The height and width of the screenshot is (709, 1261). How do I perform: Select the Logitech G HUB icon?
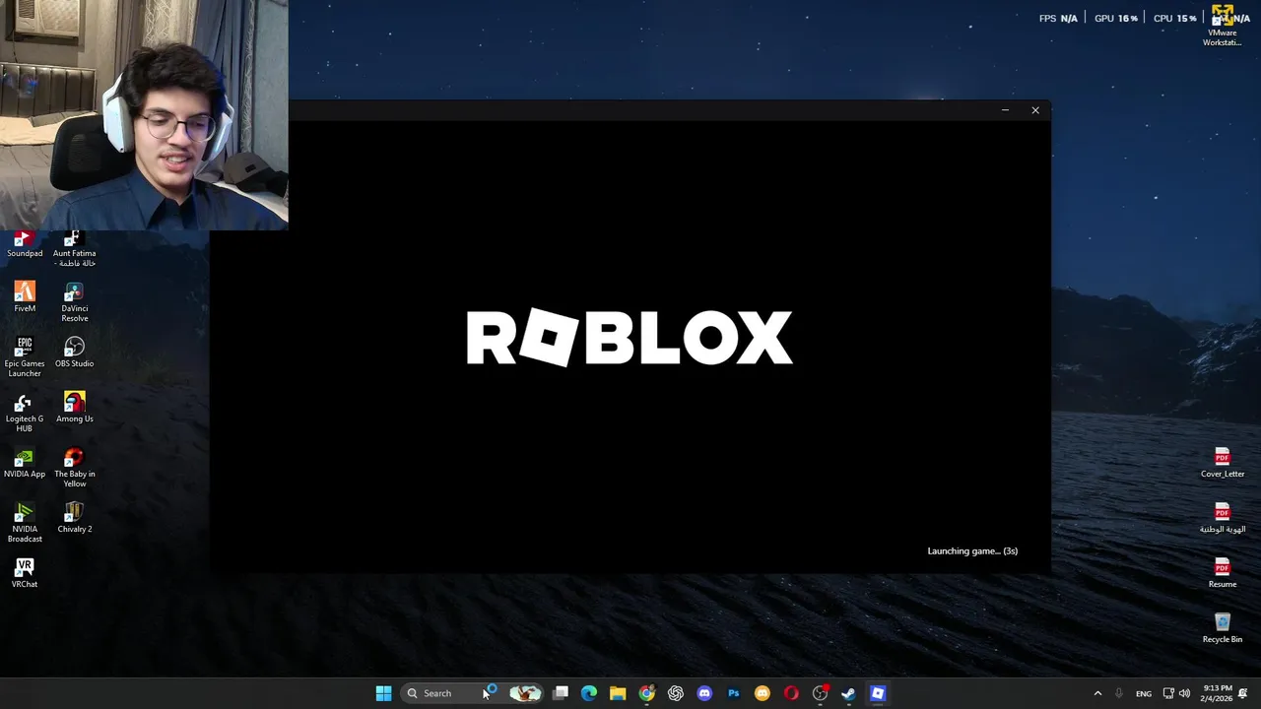[25, 413]
